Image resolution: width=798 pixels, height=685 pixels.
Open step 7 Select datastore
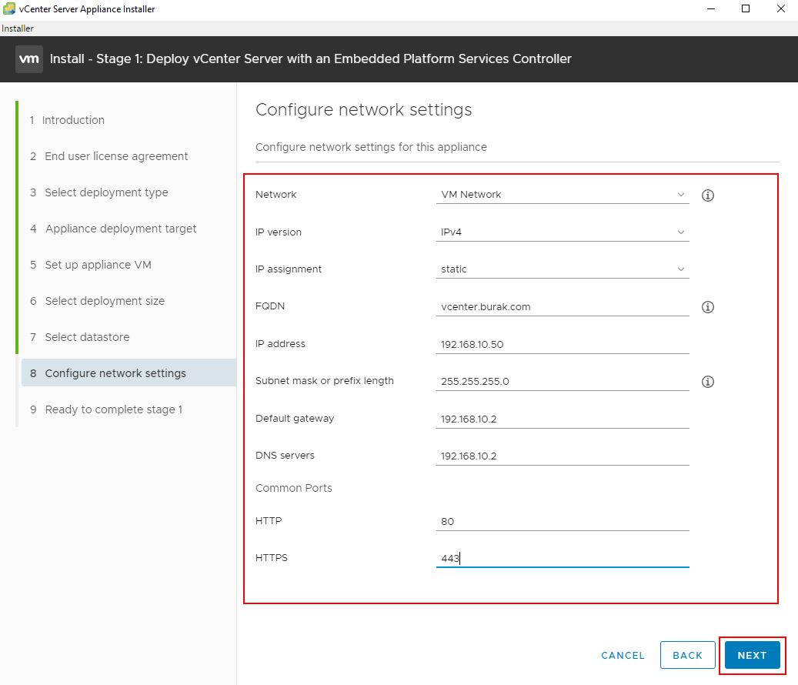79,337
